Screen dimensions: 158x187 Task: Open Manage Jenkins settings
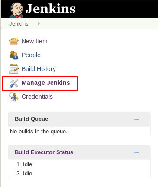pos(46,83)
